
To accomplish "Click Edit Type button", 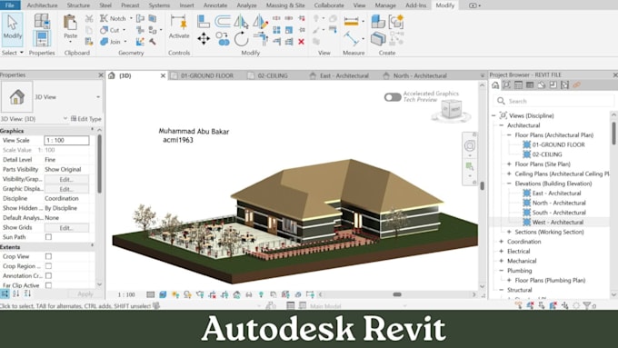I will click(x=86, y=119).
